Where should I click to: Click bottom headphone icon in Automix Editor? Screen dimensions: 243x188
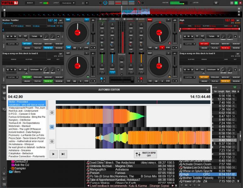pos(52,141)
